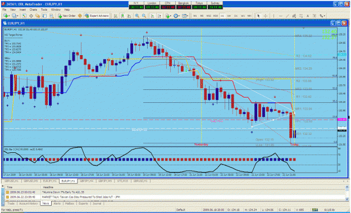Sort news by Time column header
The image size is (351, 213).
tap(23, 187)
